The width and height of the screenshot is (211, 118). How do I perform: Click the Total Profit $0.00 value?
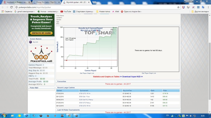click(43, 79)
